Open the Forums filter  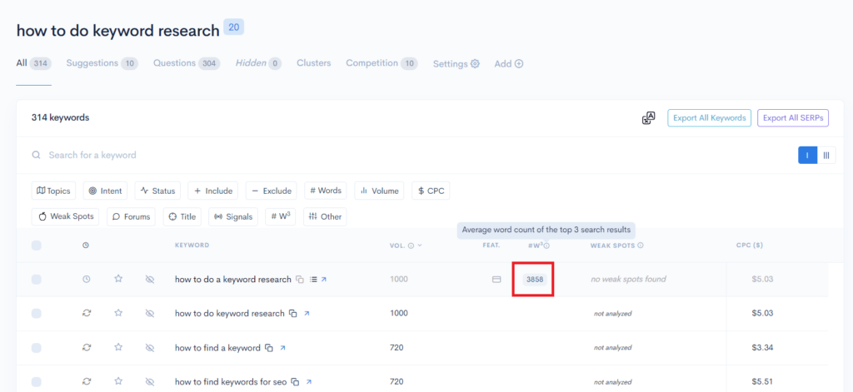click(131, 216)
